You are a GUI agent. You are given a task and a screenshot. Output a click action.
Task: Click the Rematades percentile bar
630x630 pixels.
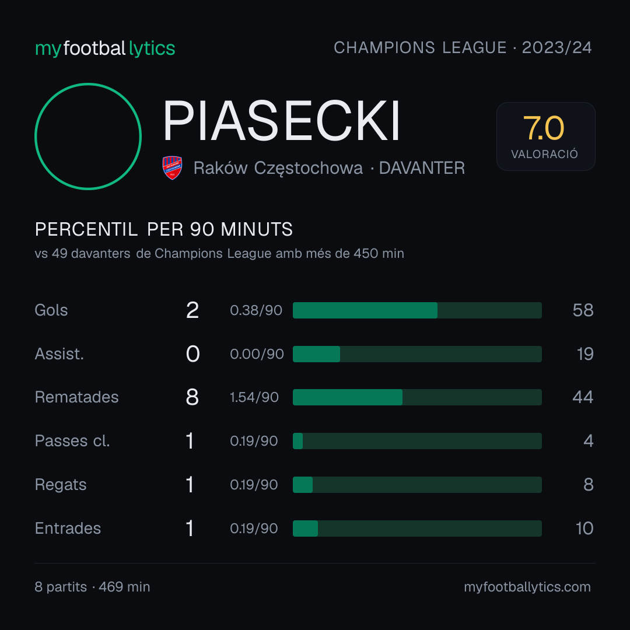[417, 397]
